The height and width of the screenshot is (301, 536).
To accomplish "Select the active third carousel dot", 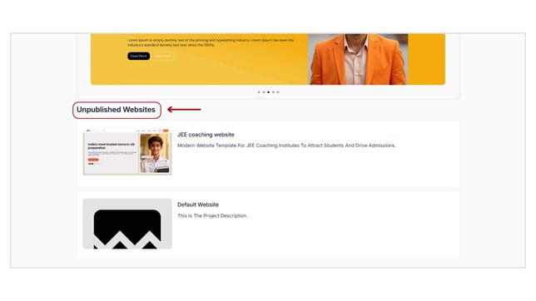I will pyautogui.click(x=268, y=92).
